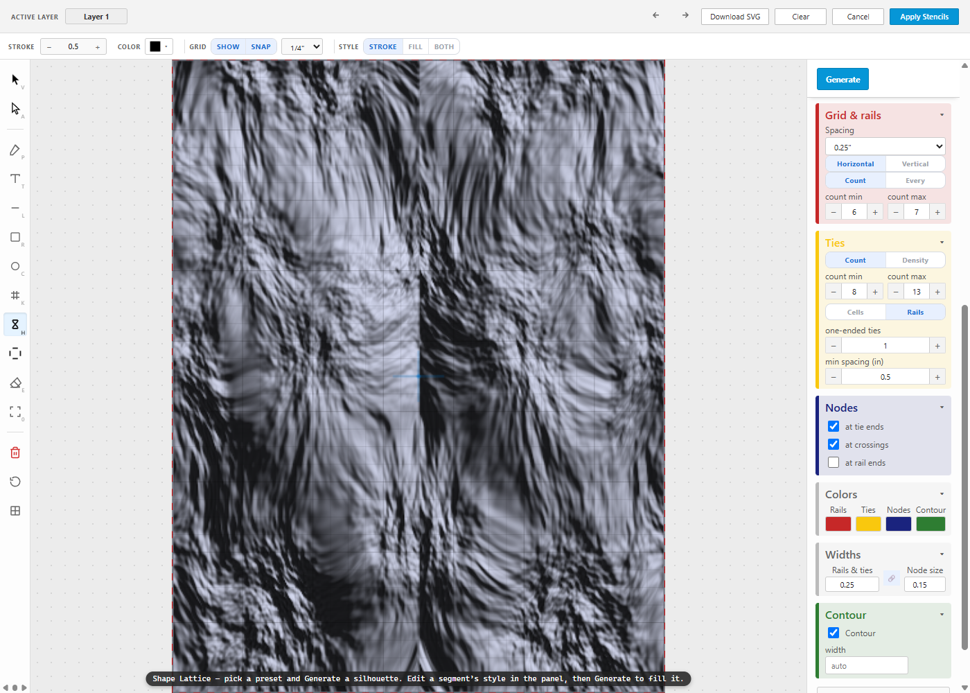Screen dimensions: 970x693
Task: Open the Spacing 0.25" dropdown
Action: tap(885, 147)
